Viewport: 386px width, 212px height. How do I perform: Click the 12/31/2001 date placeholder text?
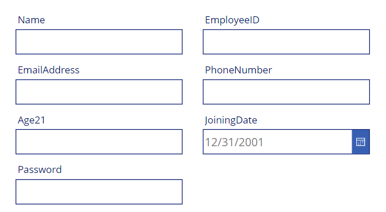[x=234, y=142]
